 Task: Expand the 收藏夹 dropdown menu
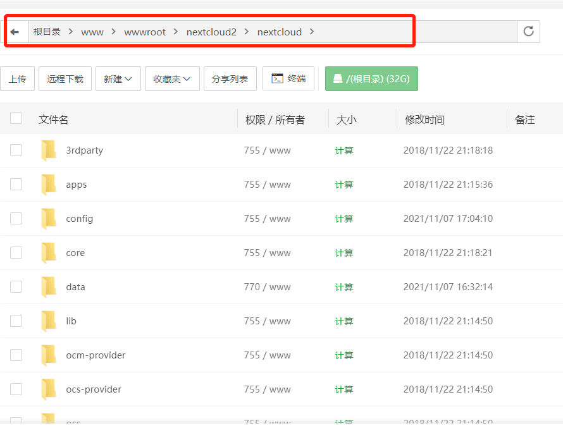[172, 78]
